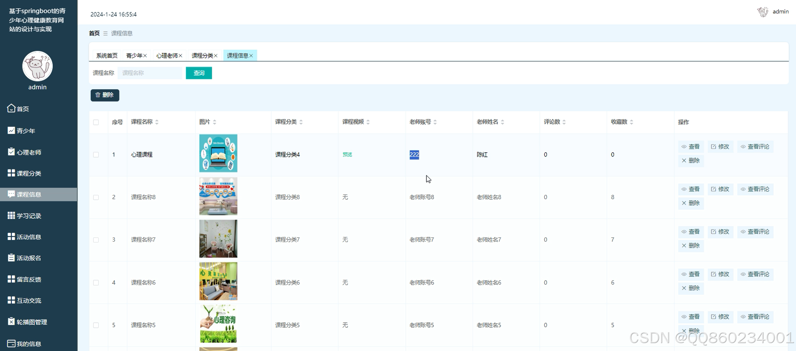Click the sidebar admin cat avatar
Screen dimensions: 796x351
(x=37, y=66)
